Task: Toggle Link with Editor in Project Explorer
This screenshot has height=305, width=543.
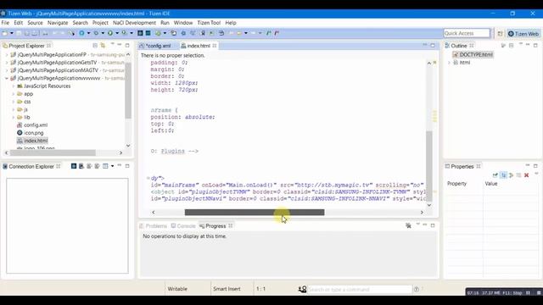Action: point(103,46)
